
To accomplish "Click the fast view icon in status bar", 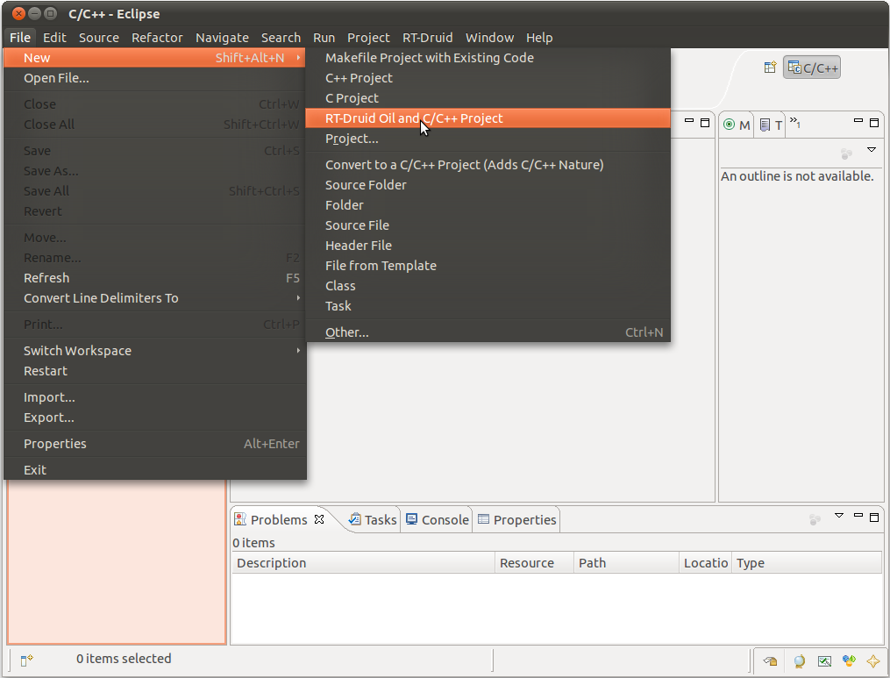I will tap(26, 660).
